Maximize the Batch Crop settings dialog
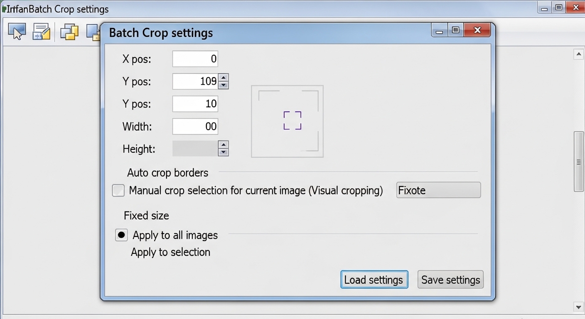585x319 pixels. (x=456, y=30)
